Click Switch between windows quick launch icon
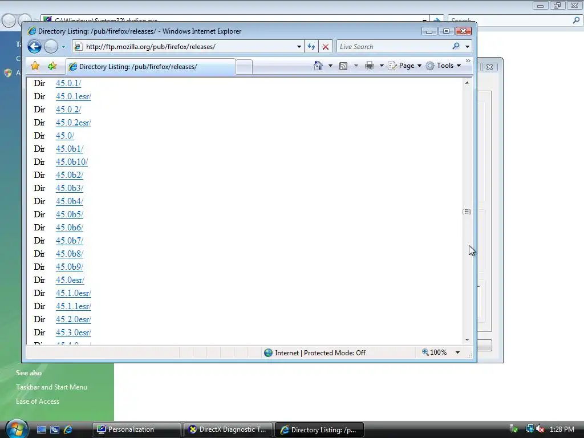 click(55, 429)
